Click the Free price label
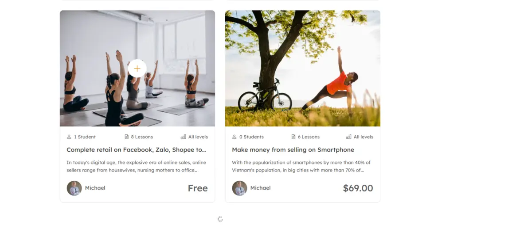The image size is (532, 240). [198, 188]
